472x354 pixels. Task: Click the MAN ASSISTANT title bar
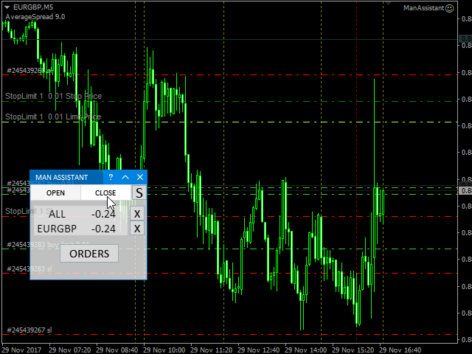tap(63, 177)
